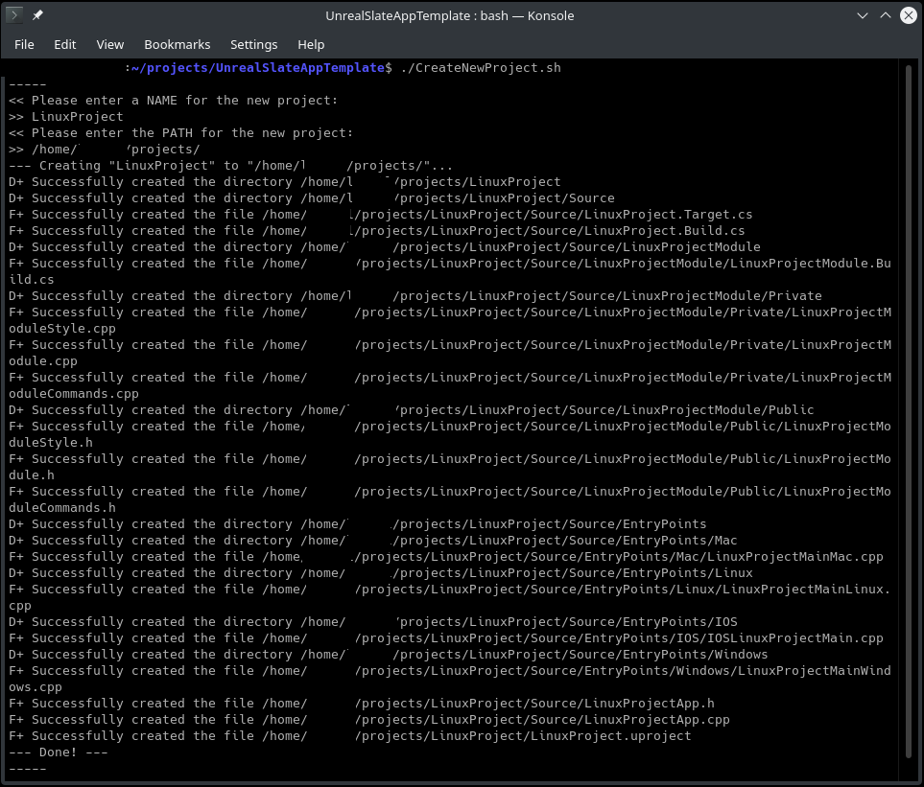The height and width of the screenshot is (787, 924).
Task: Click the EntryPoints/Windows directory line
Action: 389,655
